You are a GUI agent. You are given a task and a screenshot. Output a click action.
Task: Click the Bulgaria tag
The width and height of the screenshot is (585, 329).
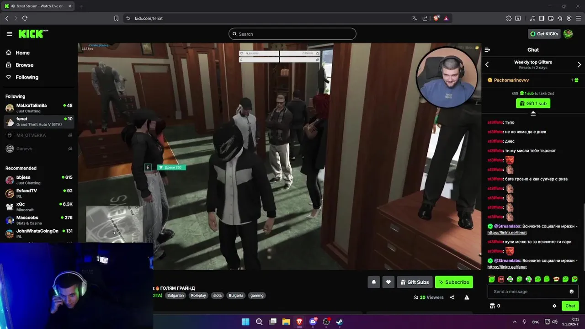(236, 296)
